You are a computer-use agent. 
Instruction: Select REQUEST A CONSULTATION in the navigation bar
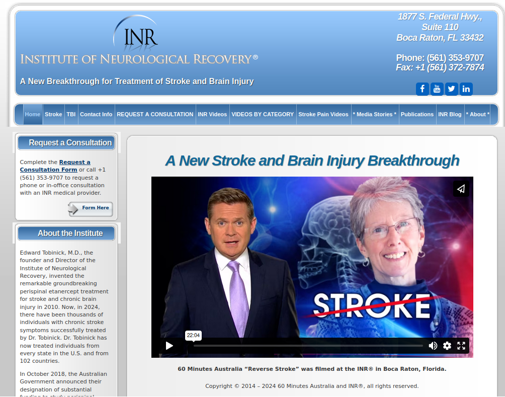(x=155, y=114)
